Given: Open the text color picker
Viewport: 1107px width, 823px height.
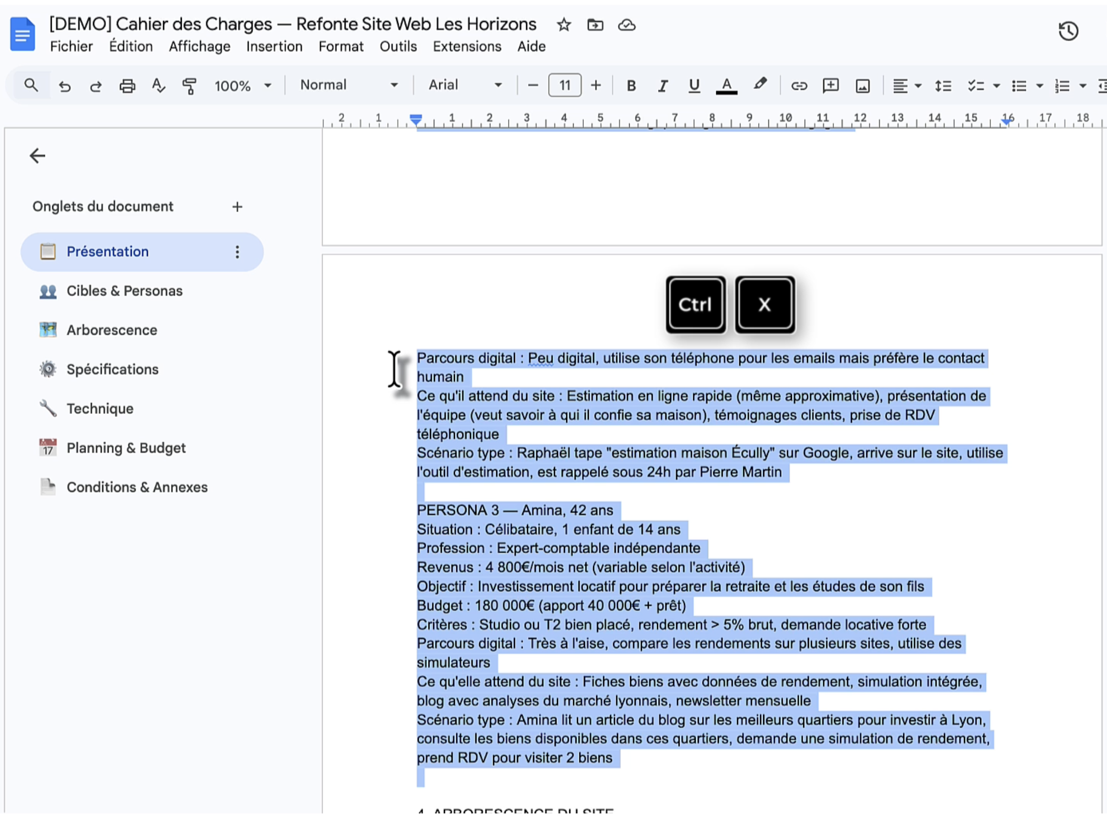Looking at the screenshot, I should (x=726, y=86).
